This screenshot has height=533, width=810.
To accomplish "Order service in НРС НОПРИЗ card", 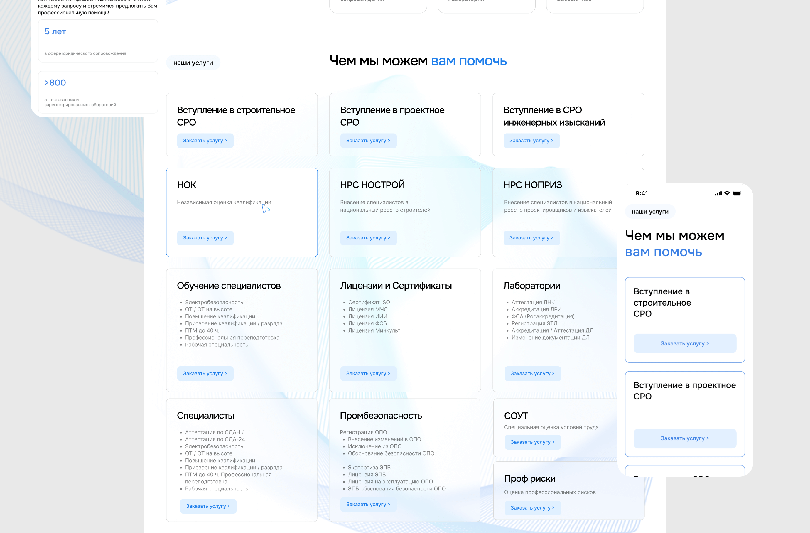I will pos(531,238).
